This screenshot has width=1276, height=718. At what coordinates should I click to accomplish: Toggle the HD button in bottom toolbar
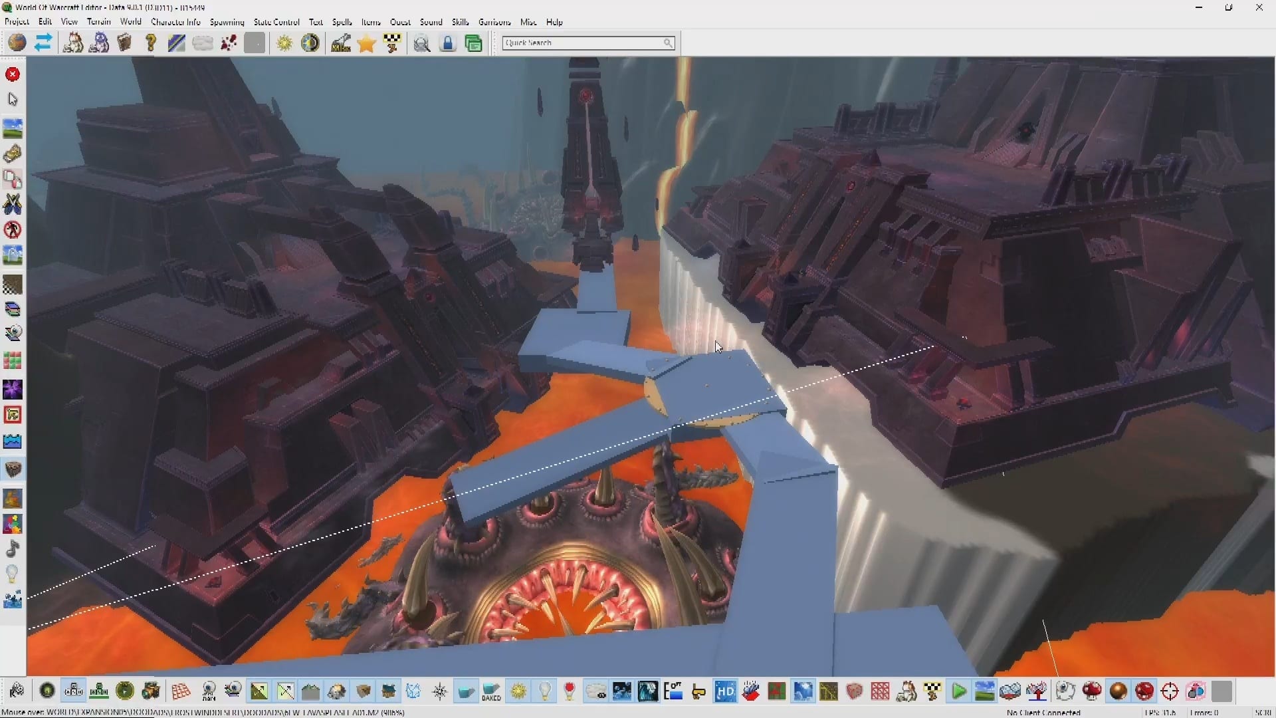725,692
